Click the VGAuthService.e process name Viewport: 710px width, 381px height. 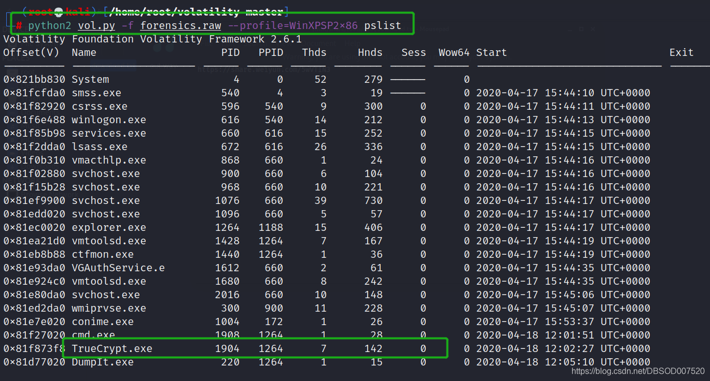point(118,268)
